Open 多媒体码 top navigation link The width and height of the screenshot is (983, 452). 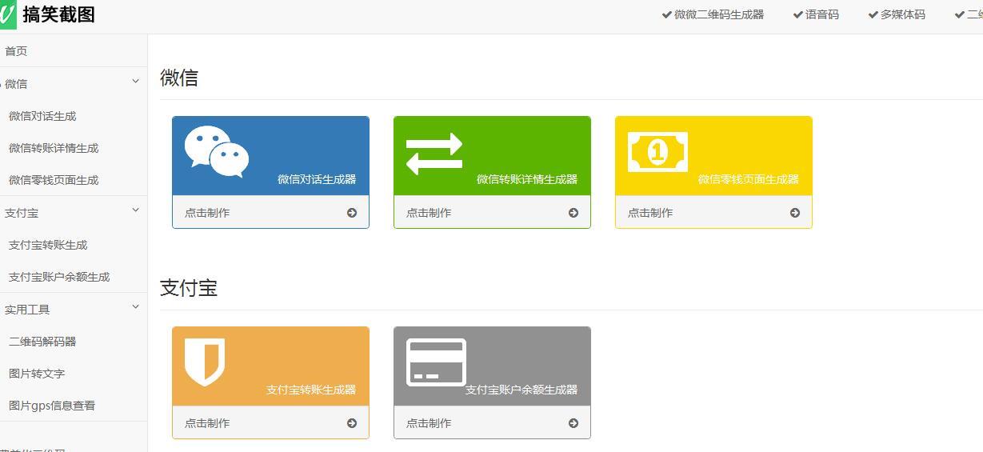coord(903,14)
